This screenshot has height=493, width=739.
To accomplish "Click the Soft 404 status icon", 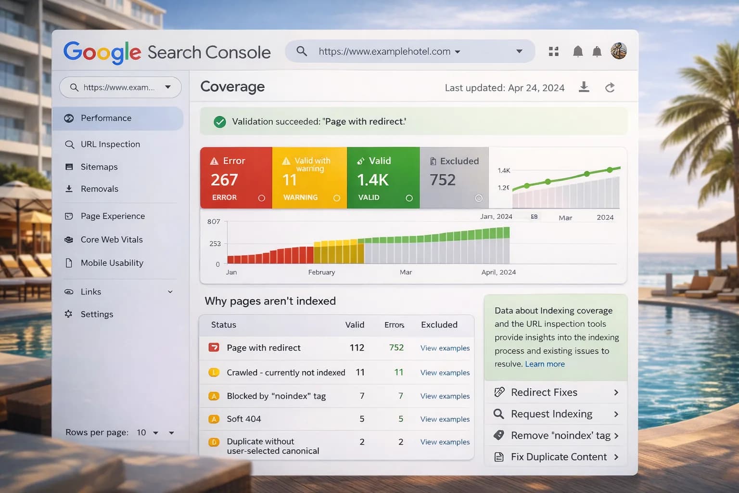I will coord(214,419).
